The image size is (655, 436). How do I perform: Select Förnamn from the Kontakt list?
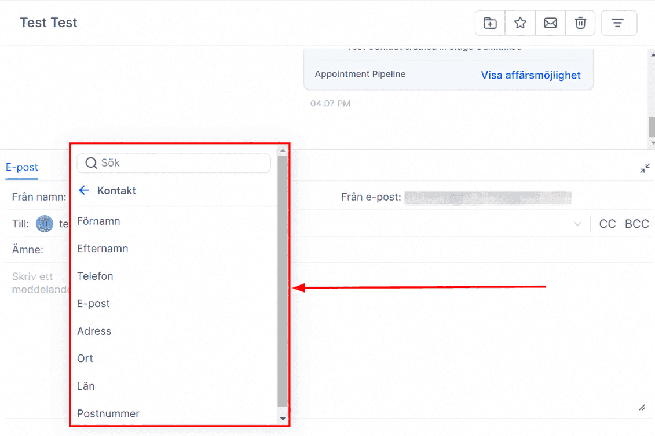(x=98, y=221)
